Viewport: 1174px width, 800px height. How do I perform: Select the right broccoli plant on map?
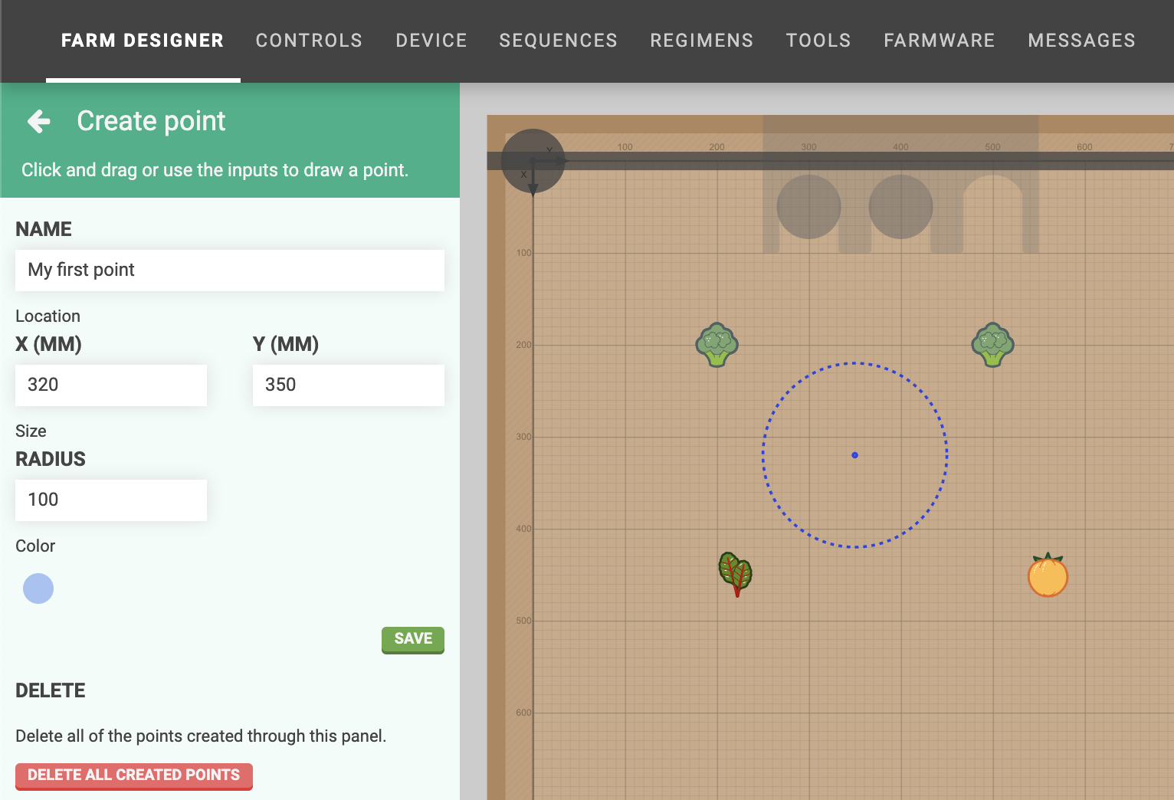[x=992, y=345]
